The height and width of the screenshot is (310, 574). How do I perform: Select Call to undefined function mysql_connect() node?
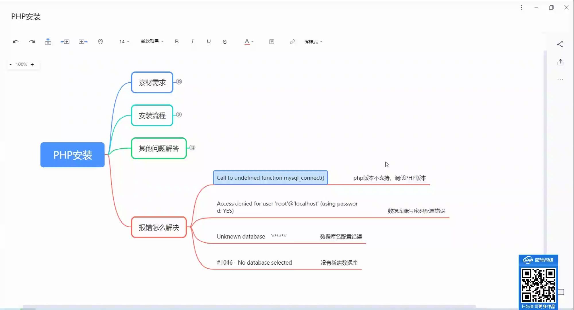[270, 178]
